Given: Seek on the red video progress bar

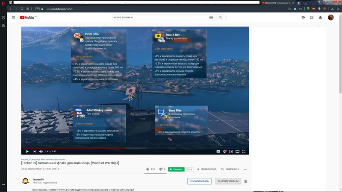Looking at the screenshot, I should (x=74, y=148).
